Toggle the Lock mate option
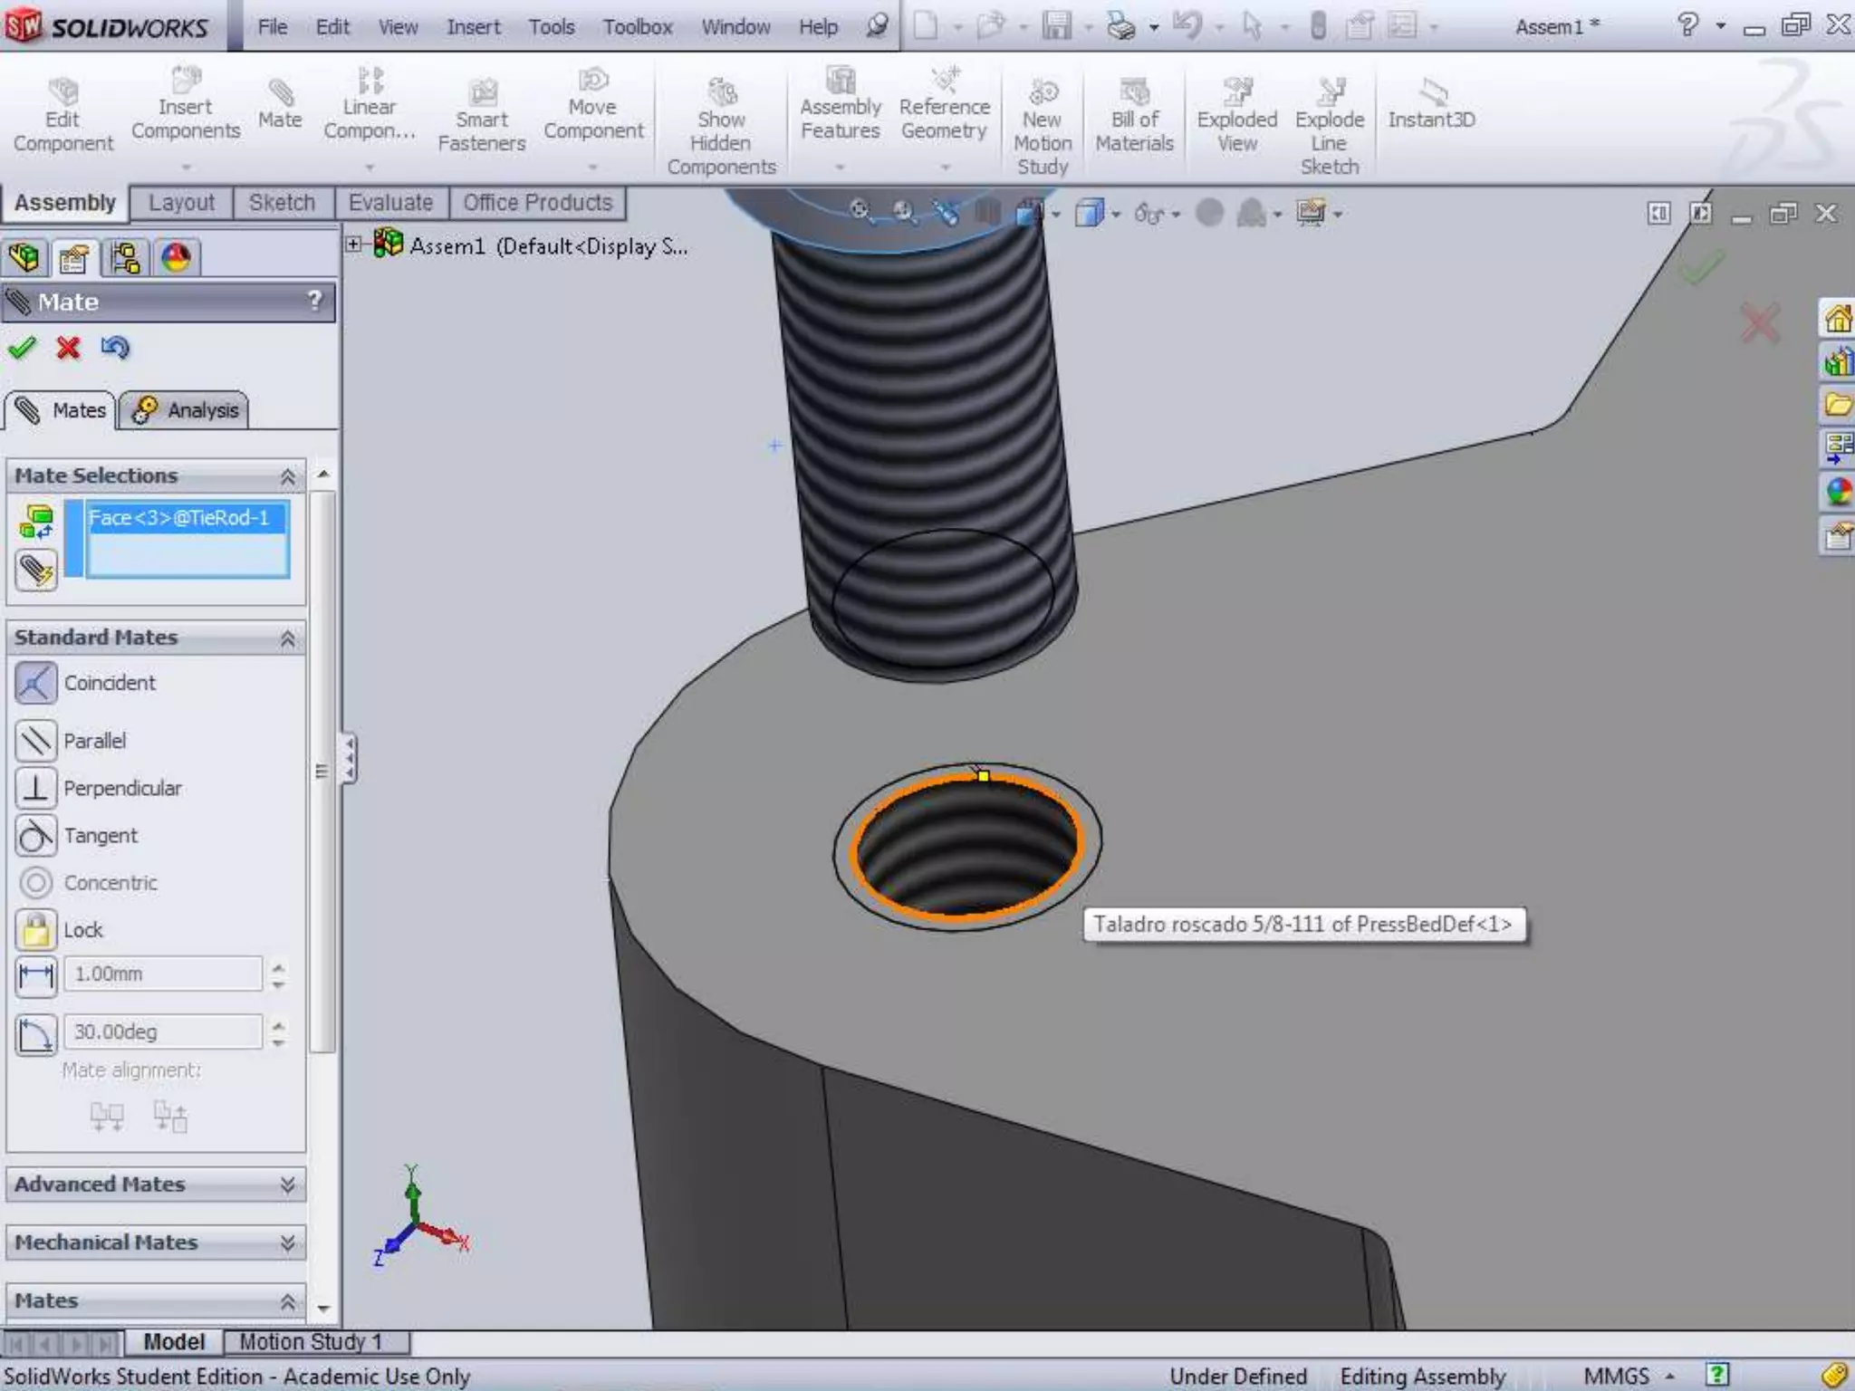Image resolution: width=1855 pixels, height=1391 pixels. [36, 930]
